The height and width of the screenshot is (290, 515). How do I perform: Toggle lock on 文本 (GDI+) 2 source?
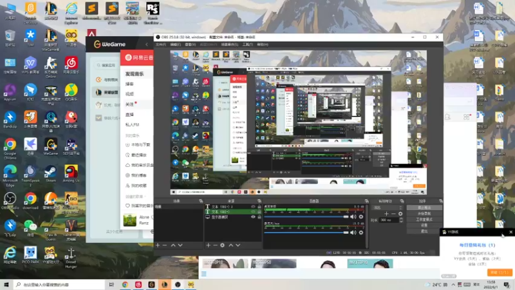259,207
